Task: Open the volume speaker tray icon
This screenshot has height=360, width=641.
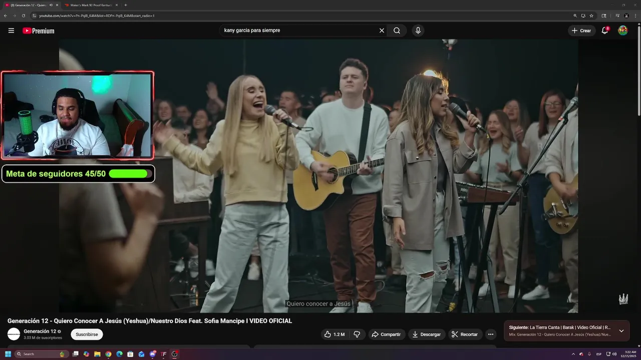Action: tap(614, 354)
